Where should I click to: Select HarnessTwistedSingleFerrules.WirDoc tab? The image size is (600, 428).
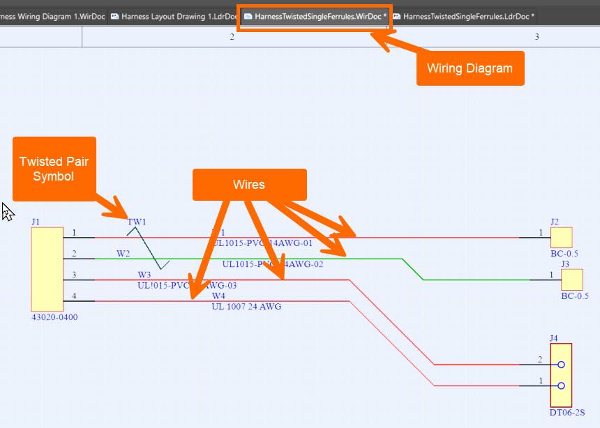coord(315,17)
